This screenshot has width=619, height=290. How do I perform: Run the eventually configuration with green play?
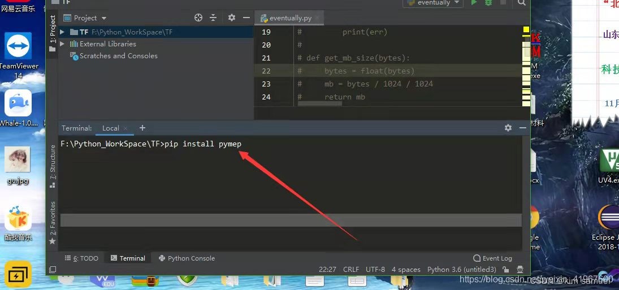click(x=474, y=2)
